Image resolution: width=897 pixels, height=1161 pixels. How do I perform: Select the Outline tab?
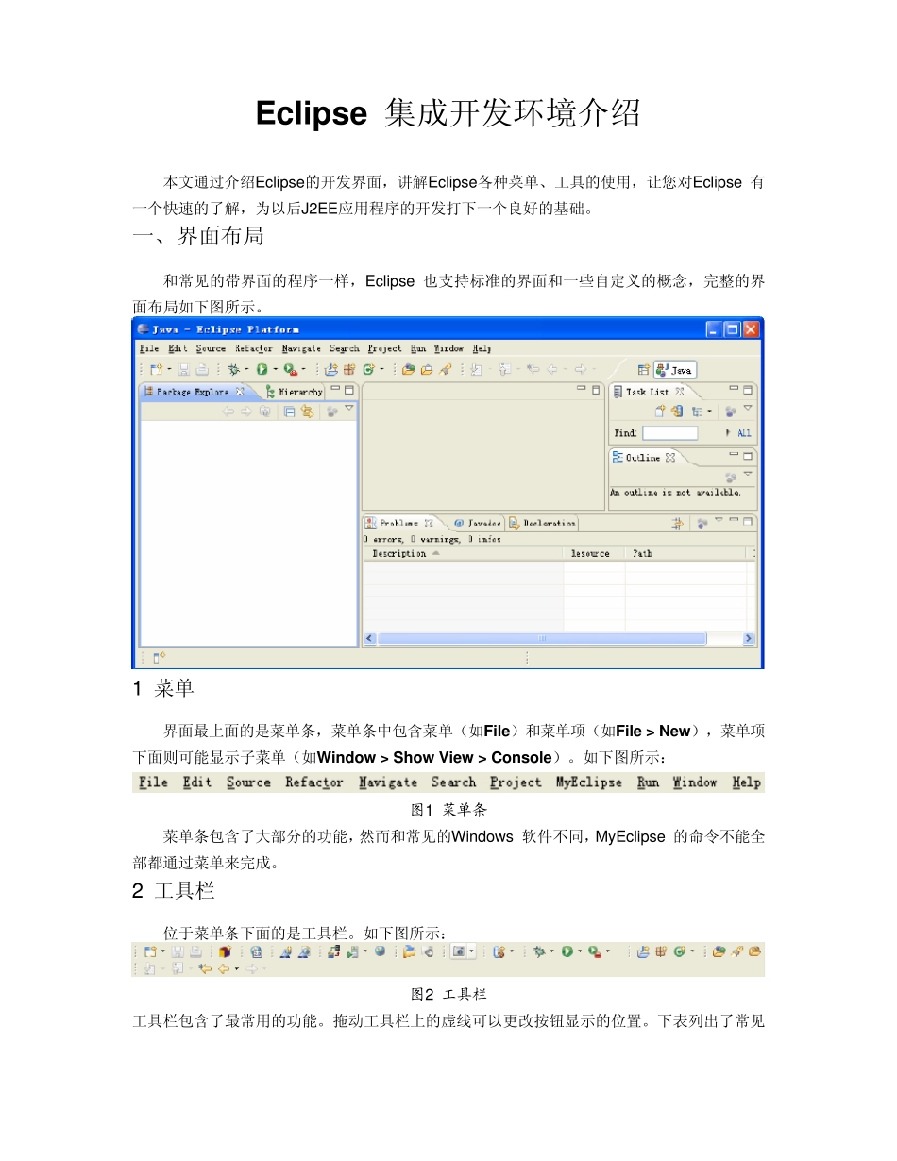click(x=644, y=458)
